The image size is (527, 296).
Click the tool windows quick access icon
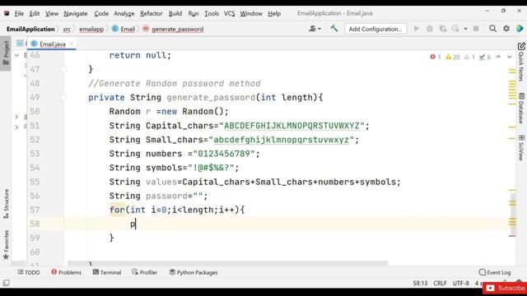pos(6,283)
